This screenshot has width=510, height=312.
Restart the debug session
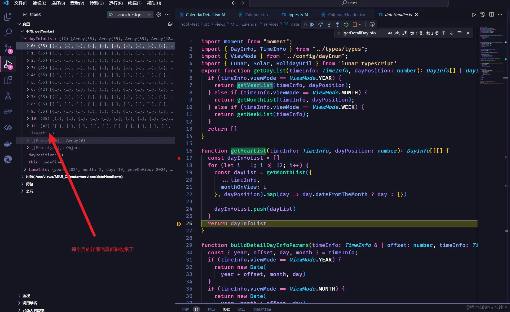click(x=346, y=25)
